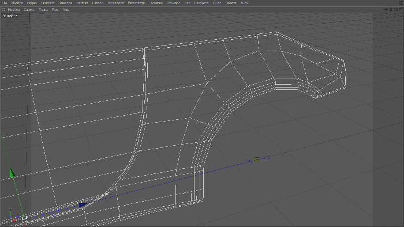Click the viewport pan camera icon
Image resolution: width=404 pixels, height=227 pixels.
point(386,10)
